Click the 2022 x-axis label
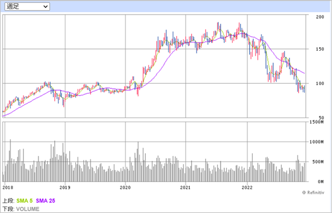Viewport: 332px width, 213px height. [247, 187]
